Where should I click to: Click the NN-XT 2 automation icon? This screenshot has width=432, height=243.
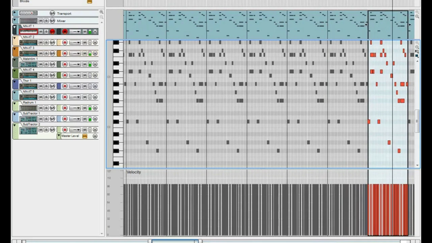tap(52, 43)
